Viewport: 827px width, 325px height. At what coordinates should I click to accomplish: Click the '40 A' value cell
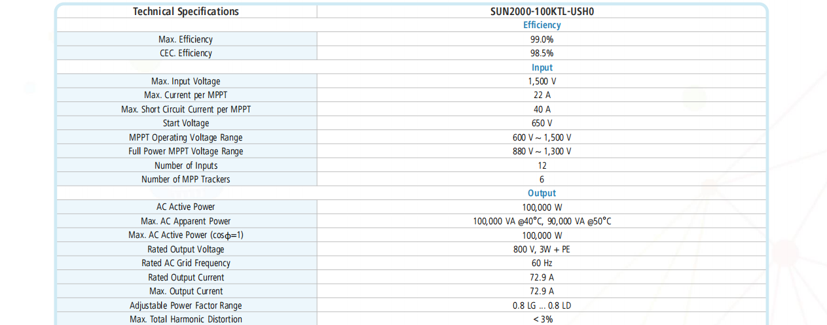pos(542,109)
